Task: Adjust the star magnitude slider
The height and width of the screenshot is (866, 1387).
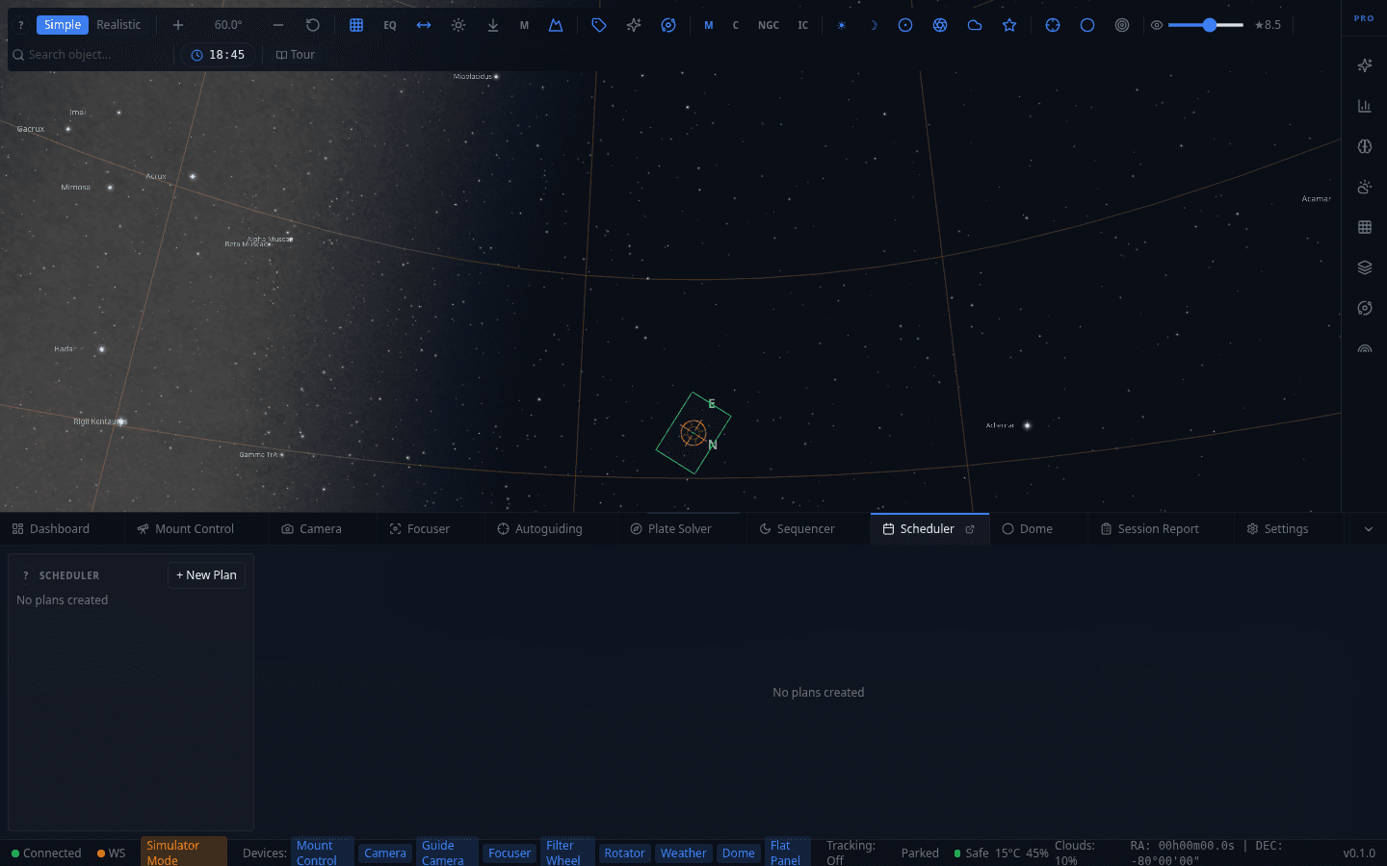Action: point(1206,25)
